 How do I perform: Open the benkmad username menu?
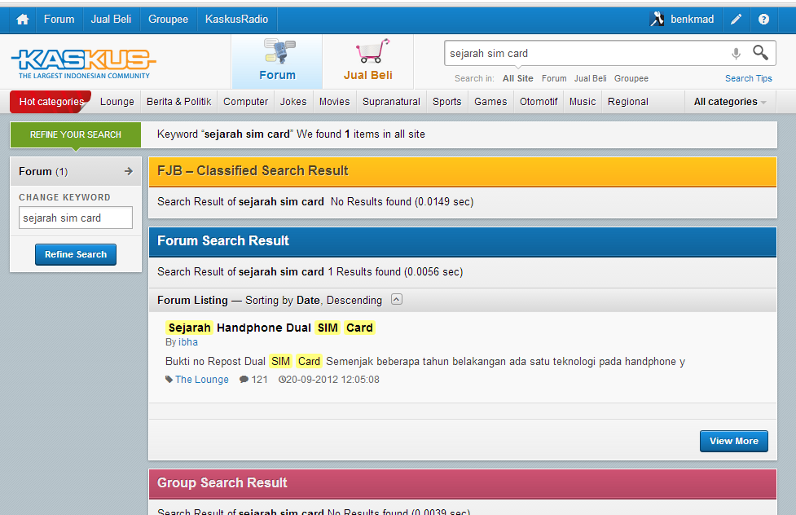(x=692, y=20)
